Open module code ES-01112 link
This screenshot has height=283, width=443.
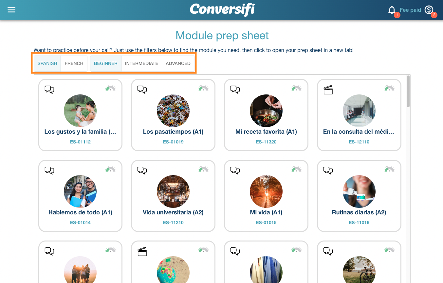pyautogui.click(x=80, y=142)
